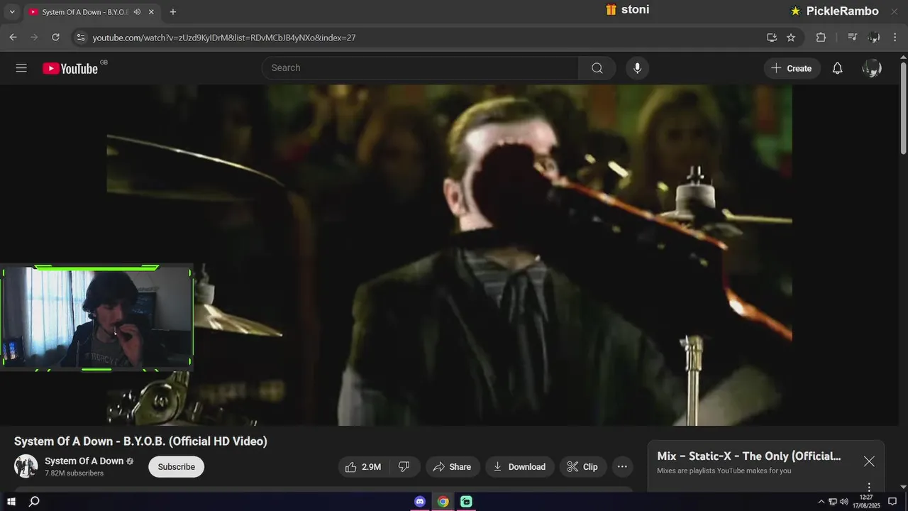The width and height of the screenshot is (908, 511).
Task: Go forward in the browser
Action: pos(34,37)
